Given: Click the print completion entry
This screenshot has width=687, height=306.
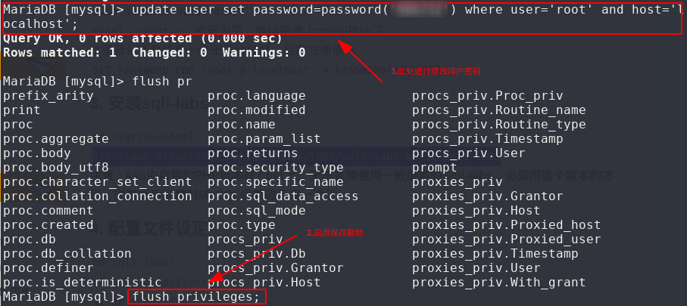Looking at the screenshot, I should [x=22, y=110].
